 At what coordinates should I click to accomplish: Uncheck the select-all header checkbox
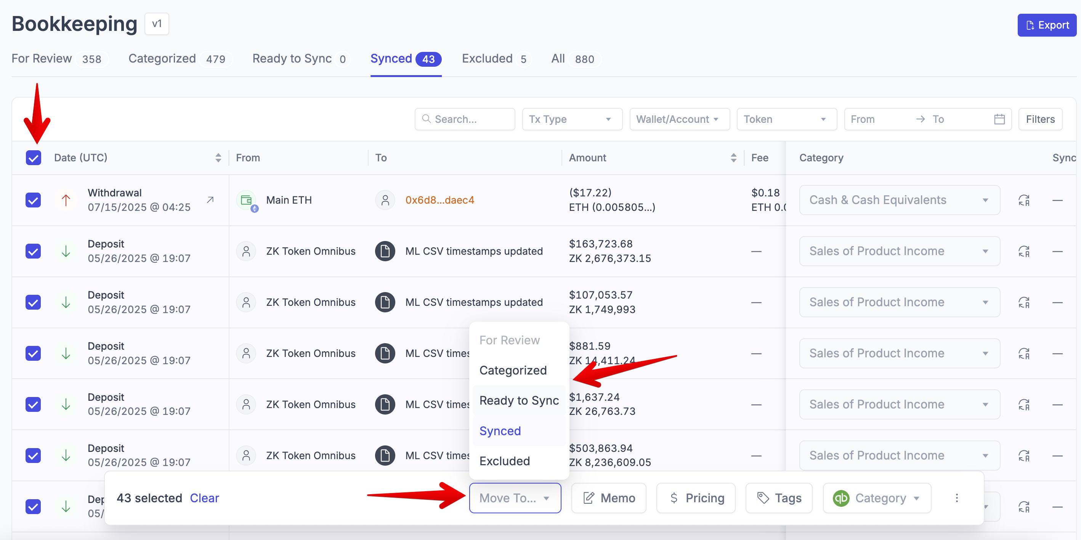[34, 158]
